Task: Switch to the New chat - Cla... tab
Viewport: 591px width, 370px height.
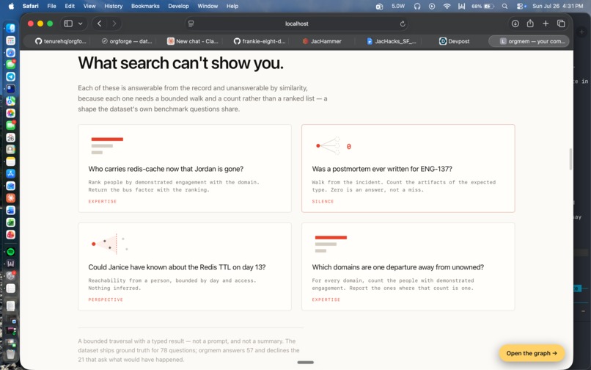Action: pos(193,41)
